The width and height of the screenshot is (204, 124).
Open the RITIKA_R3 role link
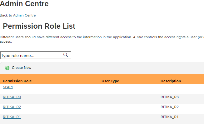[12, 97]
